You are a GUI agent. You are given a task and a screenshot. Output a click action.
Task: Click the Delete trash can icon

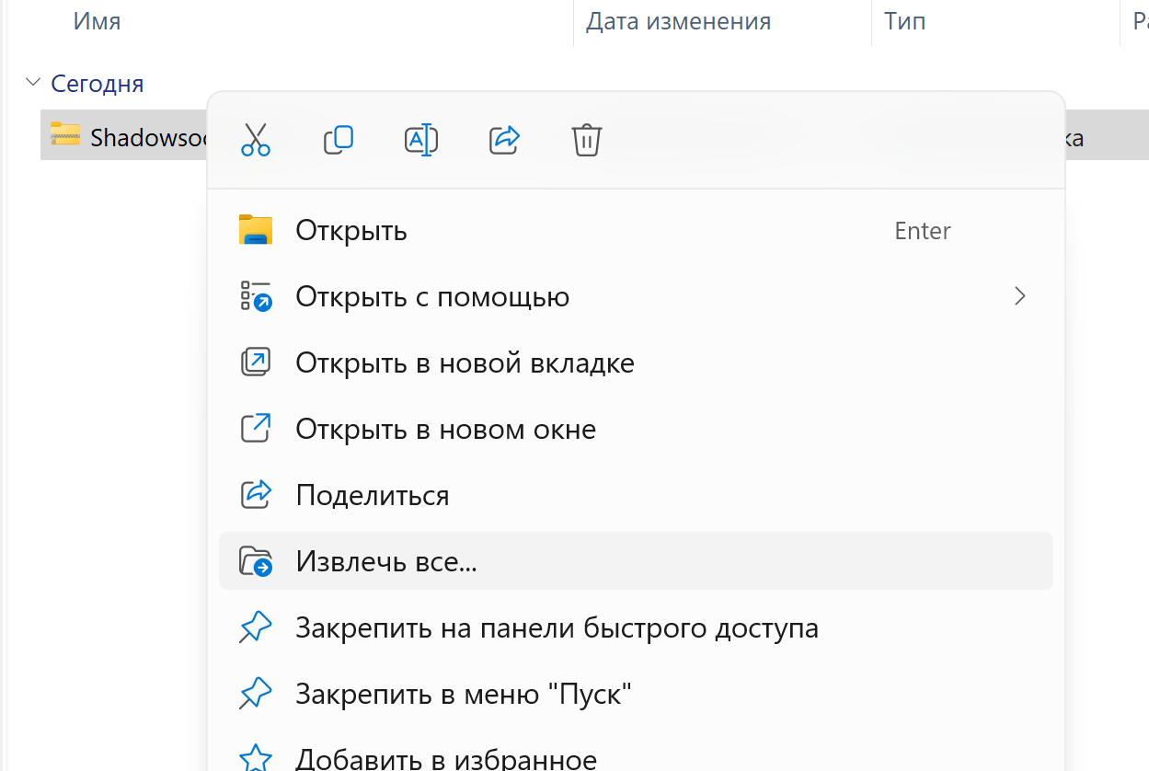point(587,140)
